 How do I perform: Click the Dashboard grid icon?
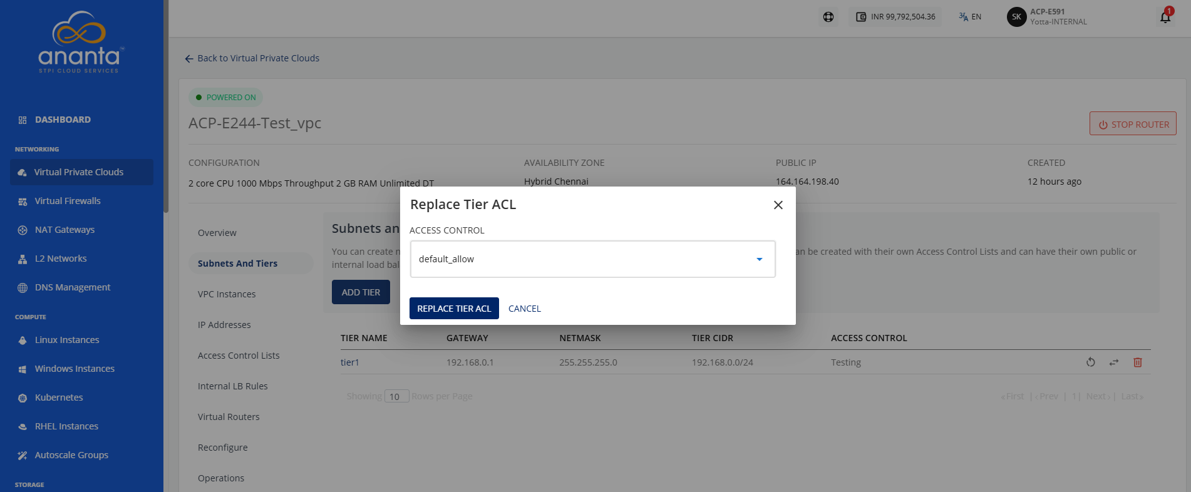(23, 120)
